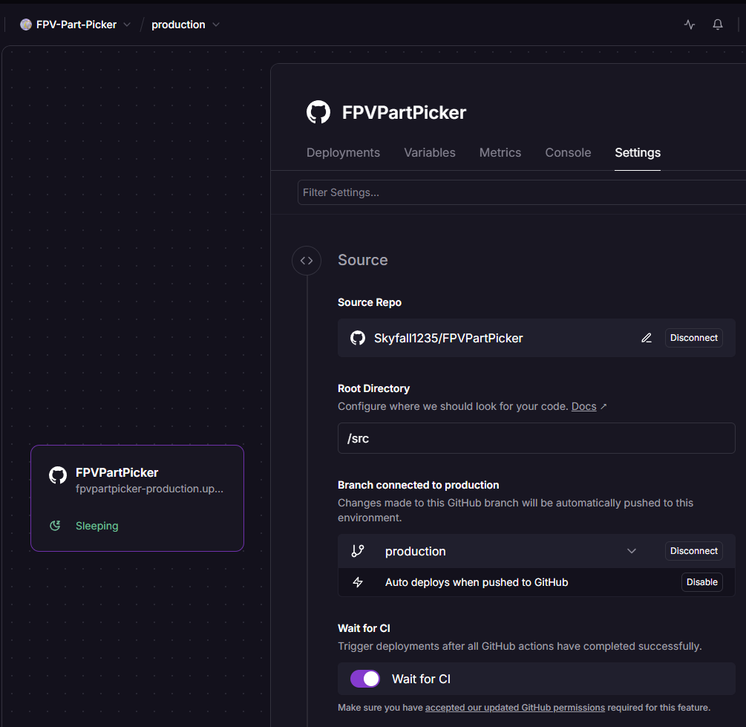Open the Console tab
This screenshot has width=746, height=727.
(x=568, y=152)
